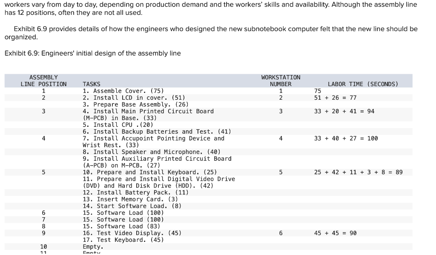The height and width of the screenshot is (255, 436).
Task: Click labor time '45 + 45 = 90'
Action: pyautogui.click(x=336, y=233)
